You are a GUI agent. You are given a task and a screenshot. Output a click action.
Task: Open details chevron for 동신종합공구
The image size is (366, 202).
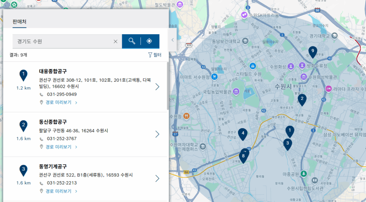click(x=157, y=134)
